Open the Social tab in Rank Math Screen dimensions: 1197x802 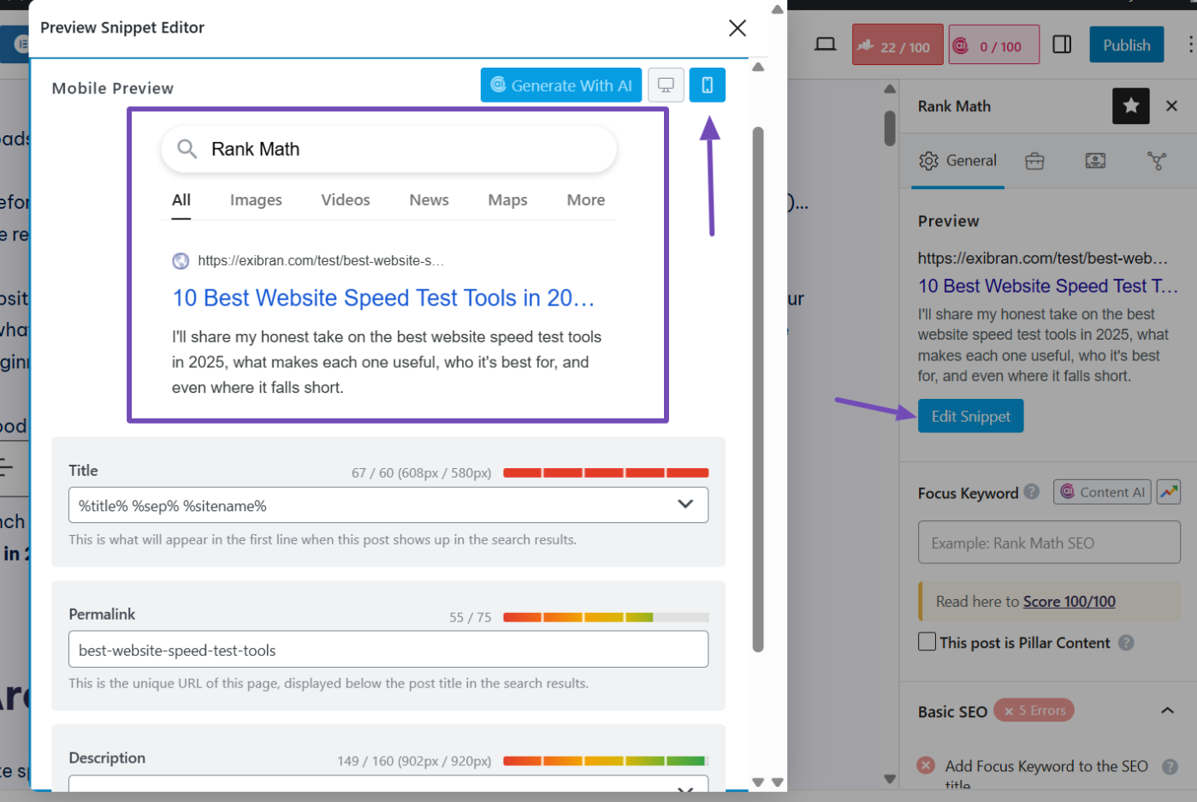[x=1157, y=161]
